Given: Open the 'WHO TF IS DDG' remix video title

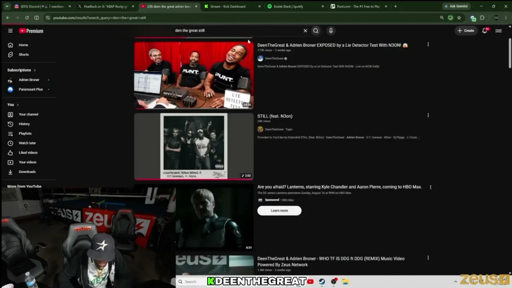Looking at the screenshot, I should click(331, 262).
